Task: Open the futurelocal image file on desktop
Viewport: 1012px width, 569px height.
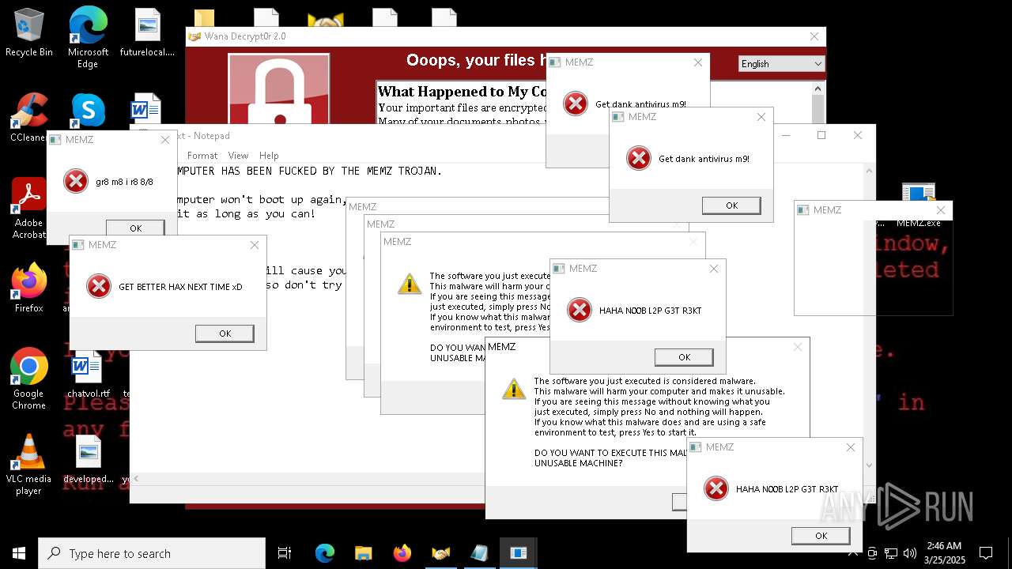Action: coord(147,32)
